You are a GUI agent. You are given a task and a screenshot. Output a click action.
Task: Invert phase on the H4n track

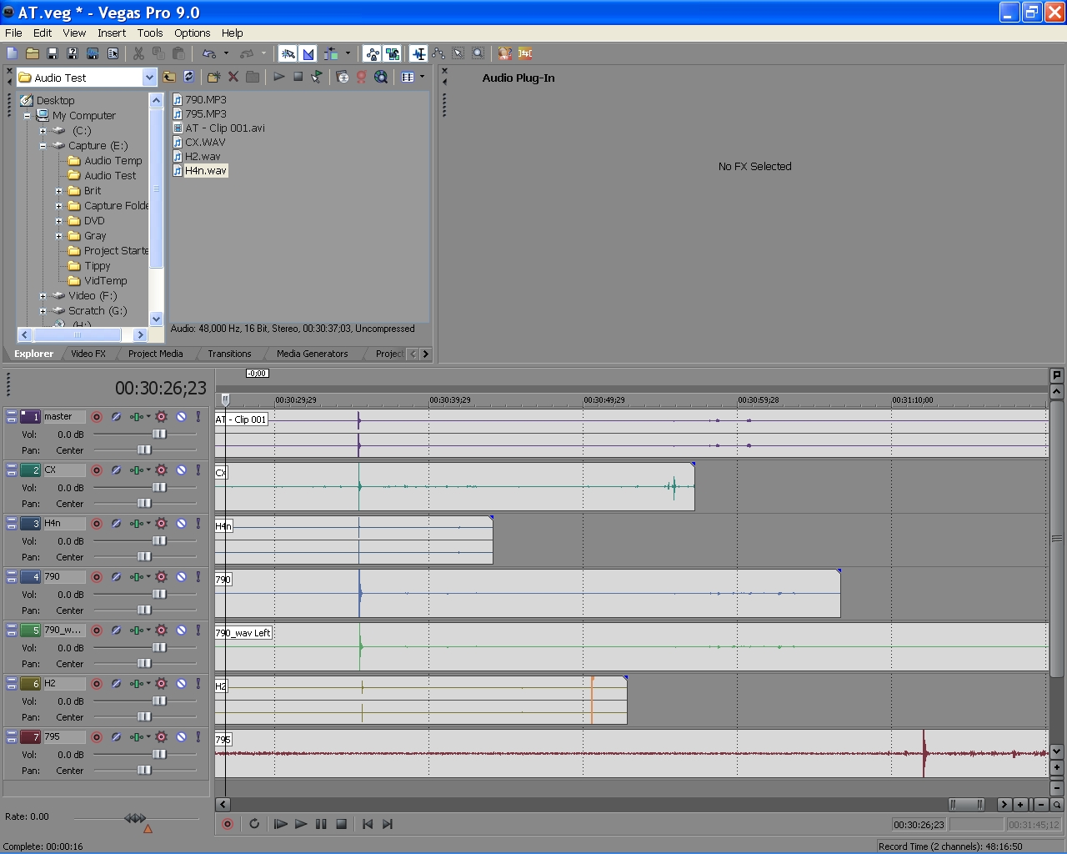point(116,524)
